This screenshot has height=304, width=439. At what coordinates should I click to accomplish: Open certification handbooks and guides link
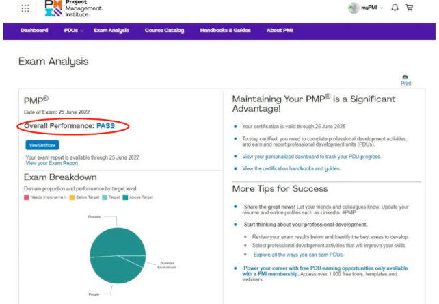[x=291, y=168]
